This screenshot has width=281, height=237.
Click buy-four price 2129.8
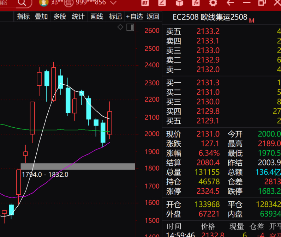coord(208,111)
